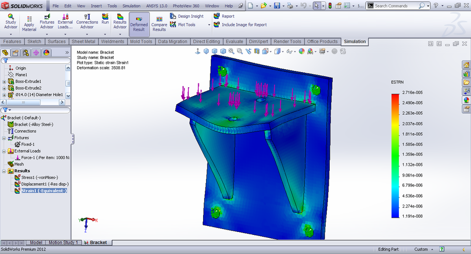The width and height of the screenshot is (471, 254).
Task: Expand the Diameter Hole1 feature
Action: point(4,95)
